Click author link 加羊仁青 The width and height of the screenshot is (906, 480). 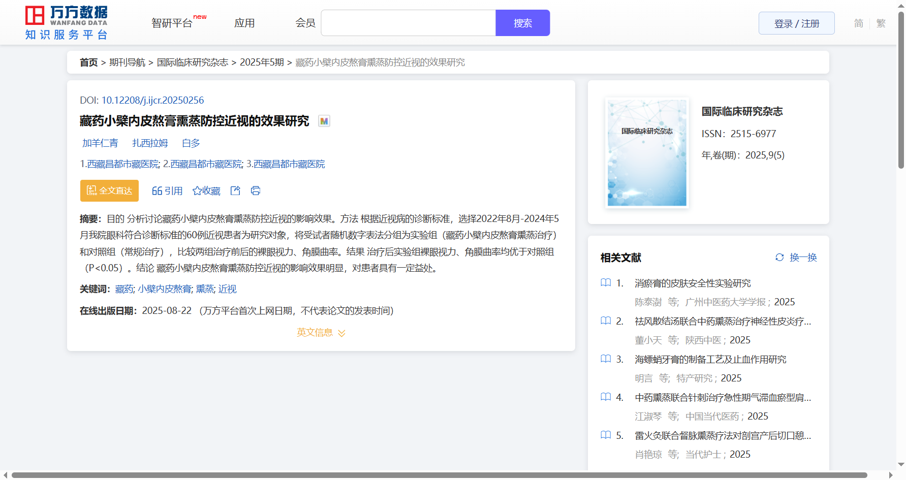click(x=100, y=143)
